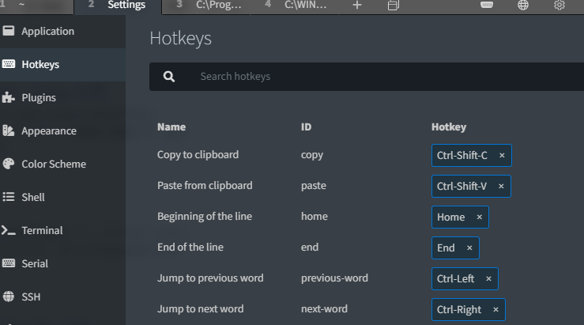
Task: Go to Appearance settings
Action: click(49, 131)
